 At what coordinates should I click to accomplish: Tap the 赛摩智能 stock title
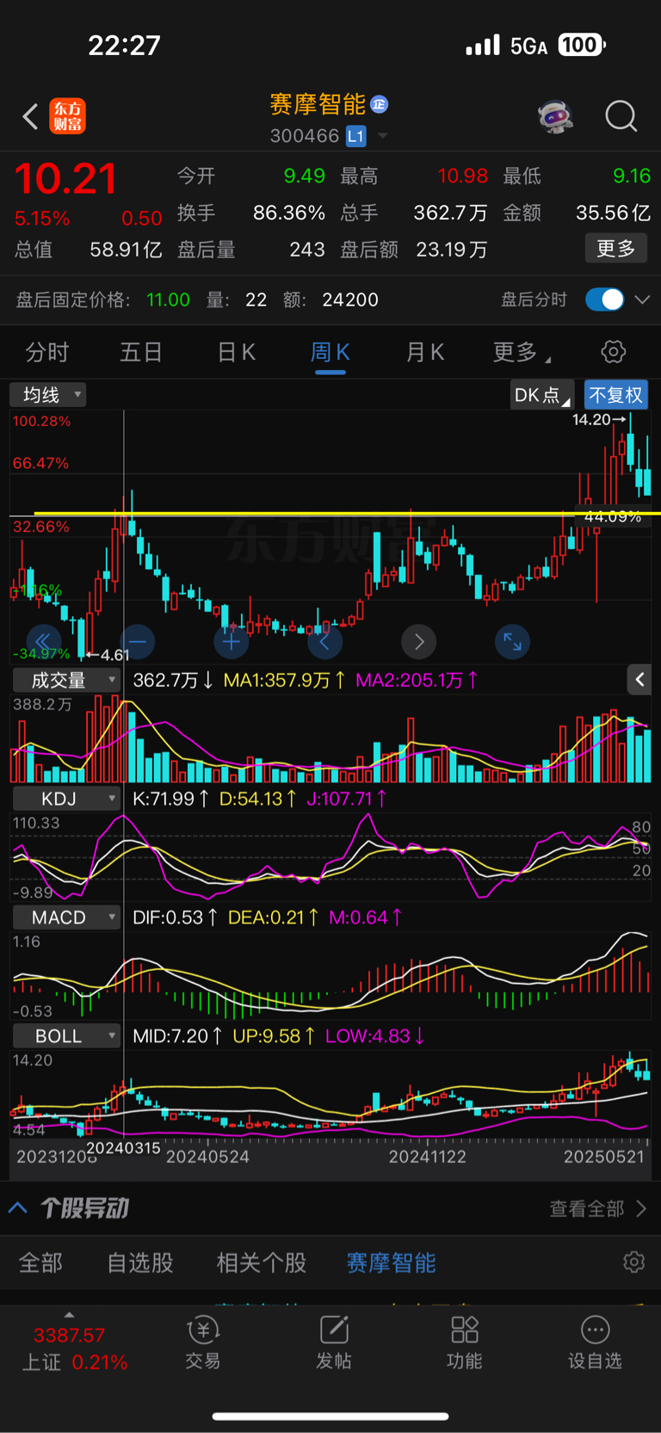pos(318,104)
